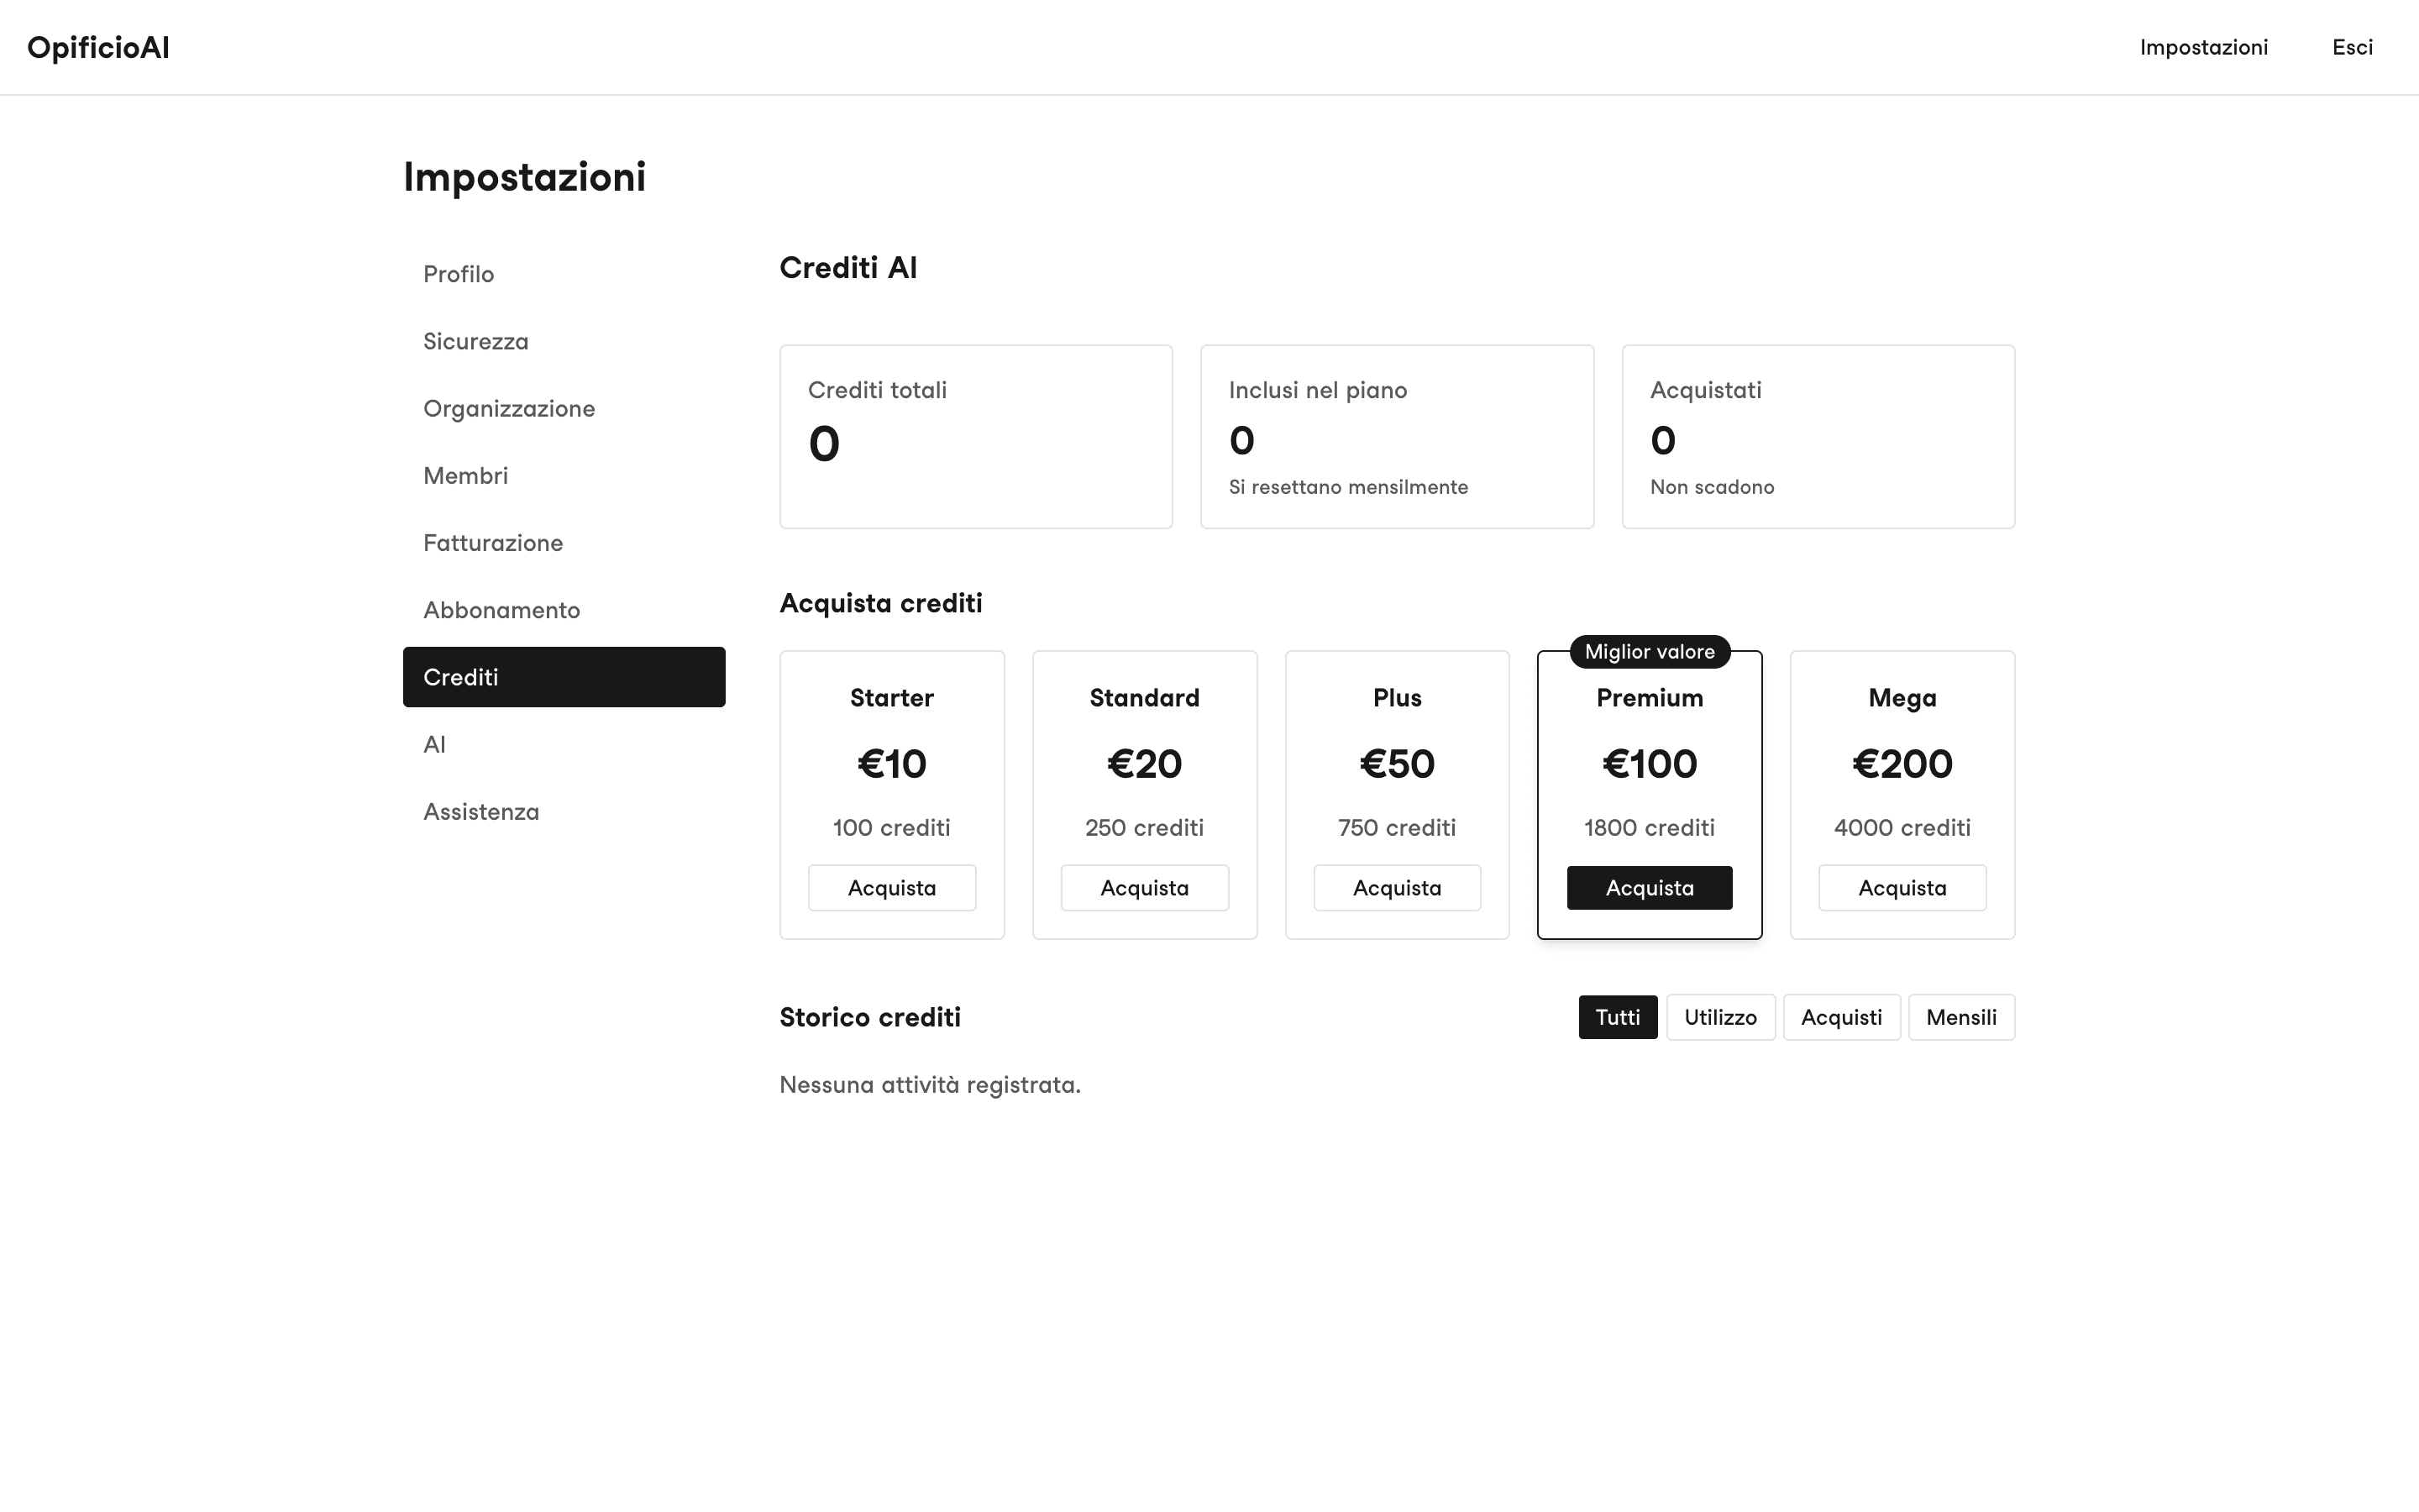Viewport: 2419px width, 1512px height.
Task: Click the OpificioAI logo
Action: click(x=98, y=47)
